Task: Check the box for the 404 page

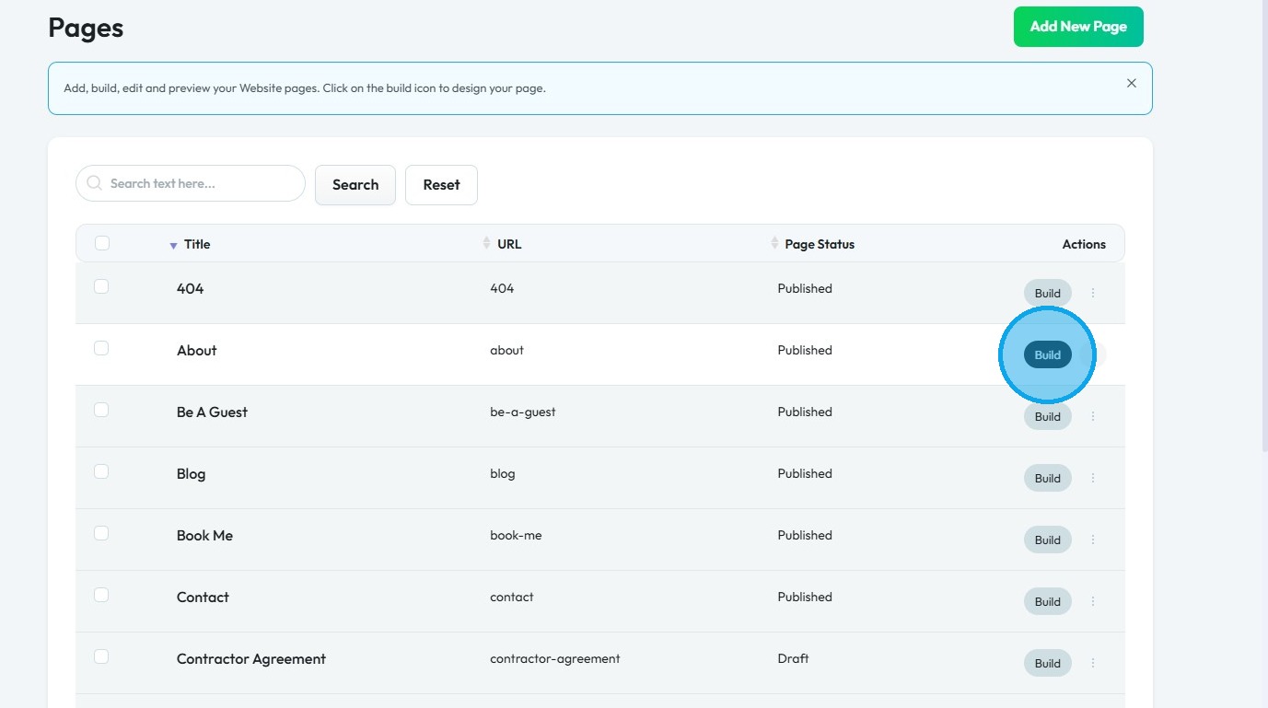Action: point(101,286)
